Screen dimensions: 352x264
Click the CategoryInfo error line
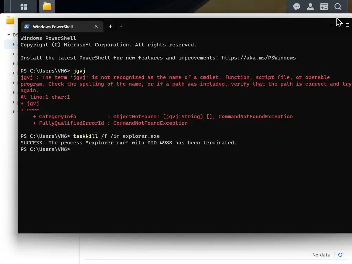tap(163, 117)
